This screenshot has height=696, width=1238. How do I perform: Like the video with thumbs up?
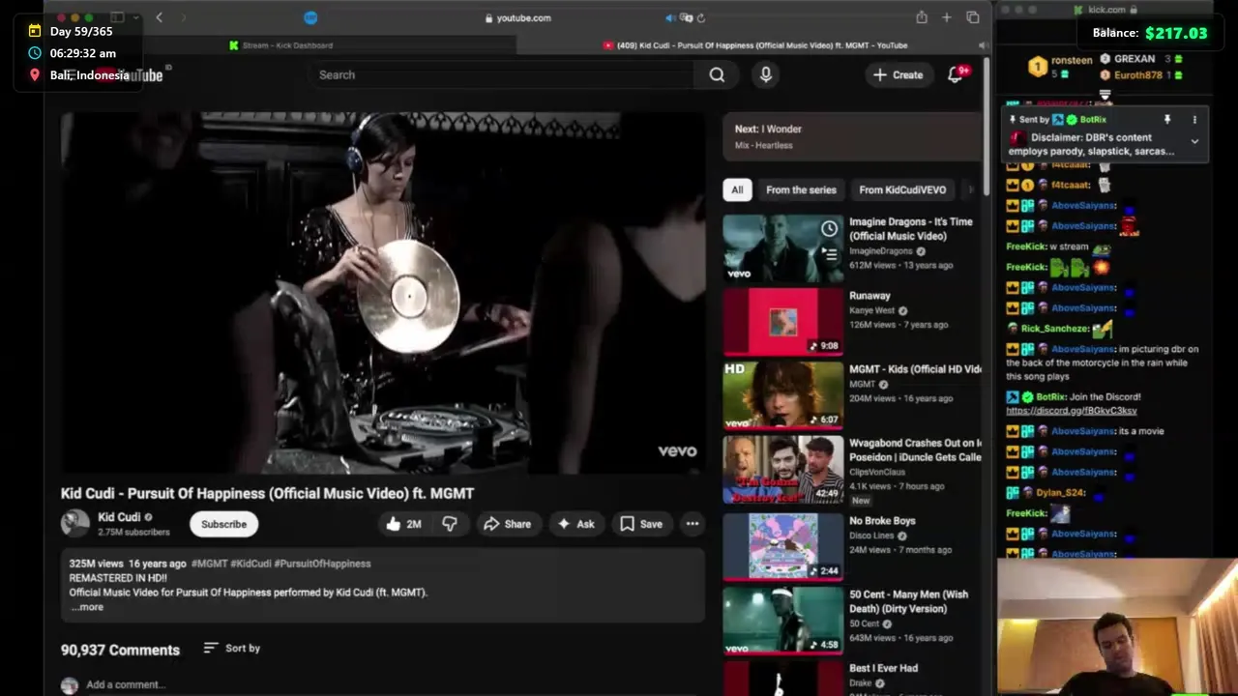(403, 524)
